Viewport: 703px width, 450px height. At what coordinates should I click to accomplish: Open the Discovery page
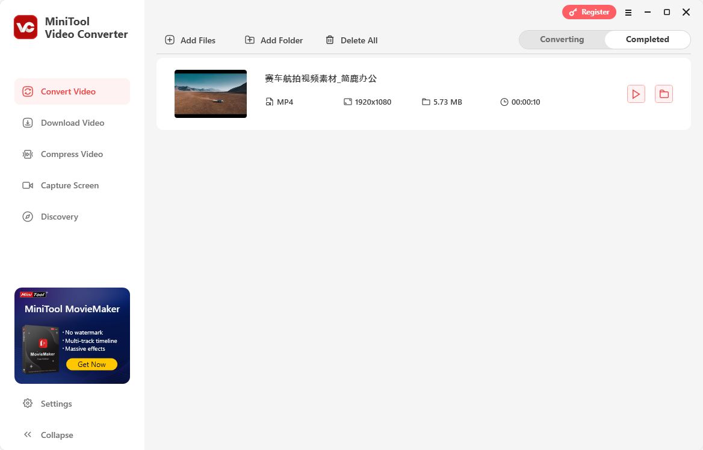pyautogui.click(x=72, y=217)
